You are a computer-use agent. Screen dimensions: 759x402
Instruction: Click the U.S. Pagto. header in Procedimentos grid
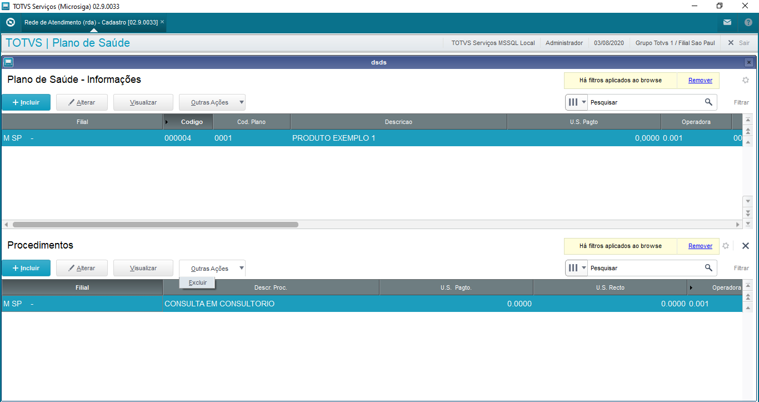(456, 287)
